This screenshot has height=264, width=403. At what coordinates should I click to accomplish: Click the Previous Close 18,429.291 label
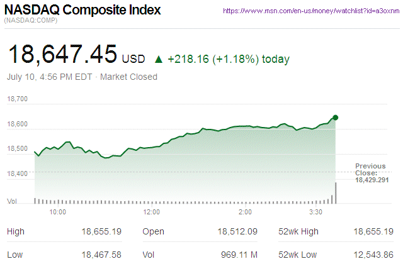point(370,173)
